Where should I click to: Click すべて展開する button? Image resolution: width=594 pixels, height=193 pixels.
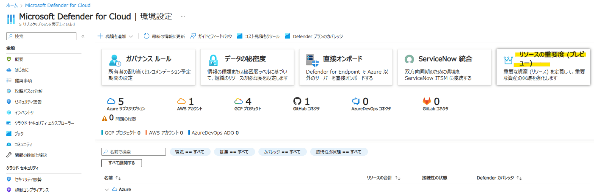pyautogui.click(x=121, y=163)
